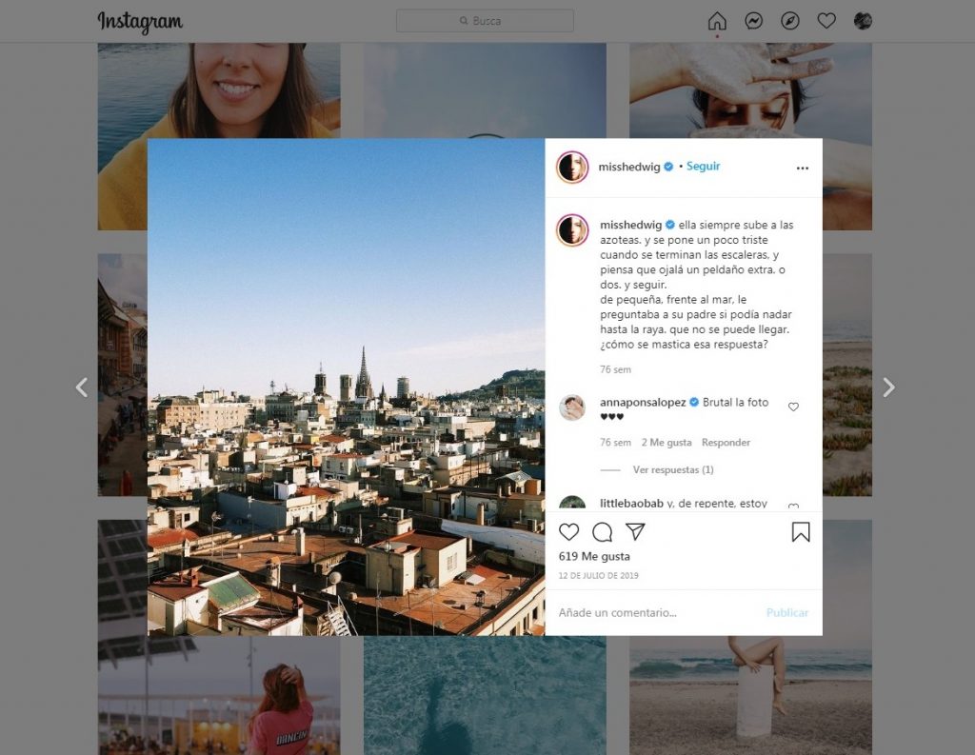The width and height of the screenshot is (975, 755).
Task: Save post with bookmark icon
Action: click(800, 532)
